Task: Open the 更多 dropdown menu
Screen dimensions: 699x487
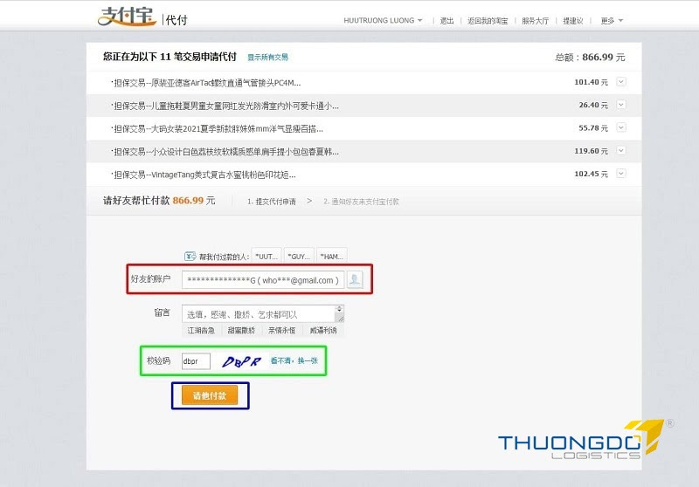Action: click(x=612, y=20)
